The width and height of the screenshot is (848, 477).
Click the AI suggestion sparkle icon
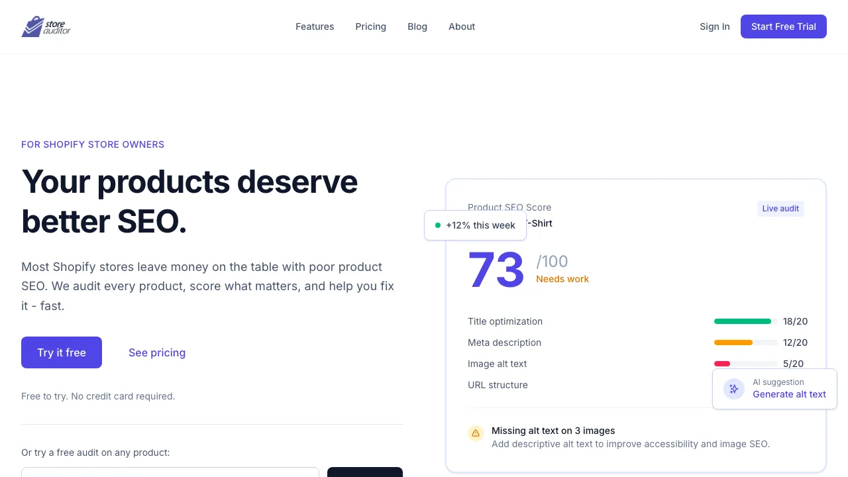(734, 389)
